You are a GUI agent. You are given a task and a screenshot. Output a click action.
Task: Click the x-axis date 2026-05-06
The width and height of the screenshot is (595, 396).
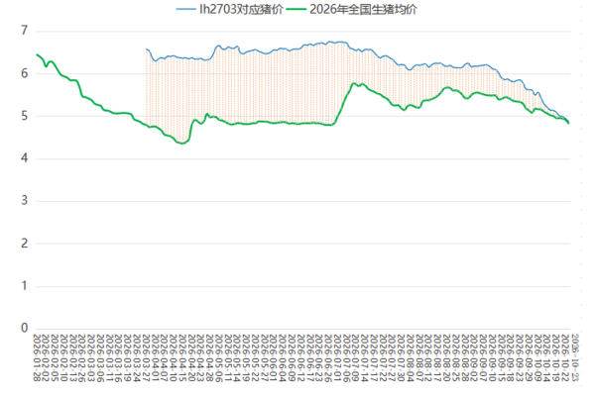click(x=219, y=357)
